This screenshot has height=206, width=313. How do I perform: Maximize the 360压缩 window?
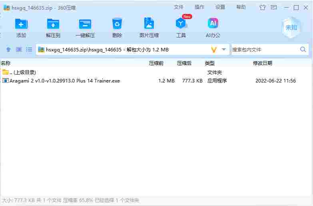[x=296, y=8]
